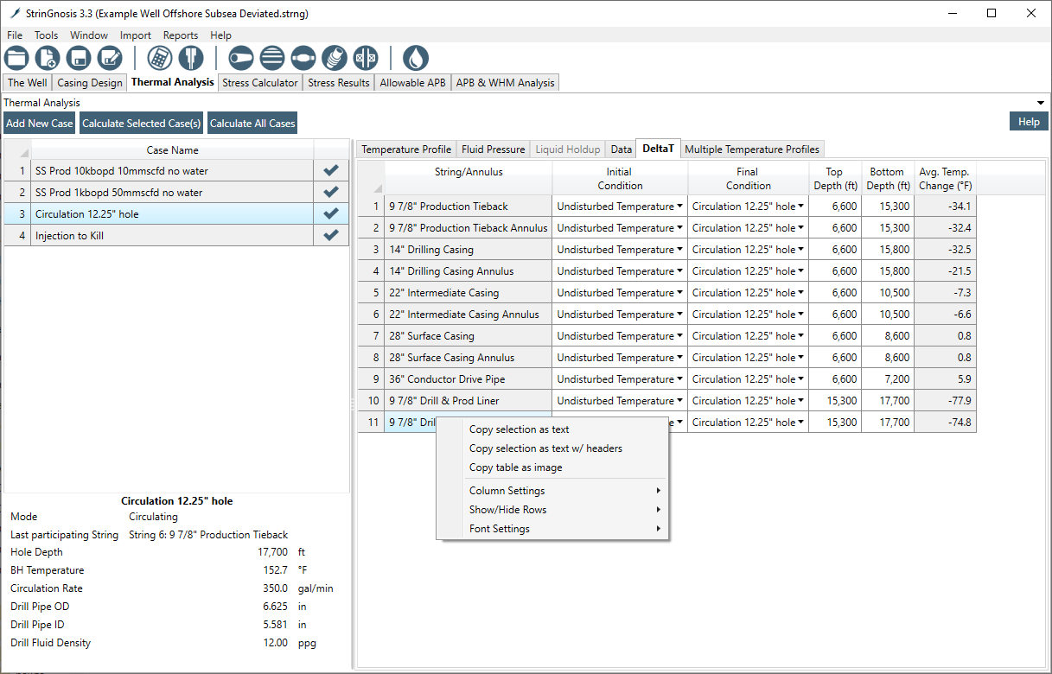Choose Copy table as image
This screenshot has width=1052, height=674.
coord(553,467)
